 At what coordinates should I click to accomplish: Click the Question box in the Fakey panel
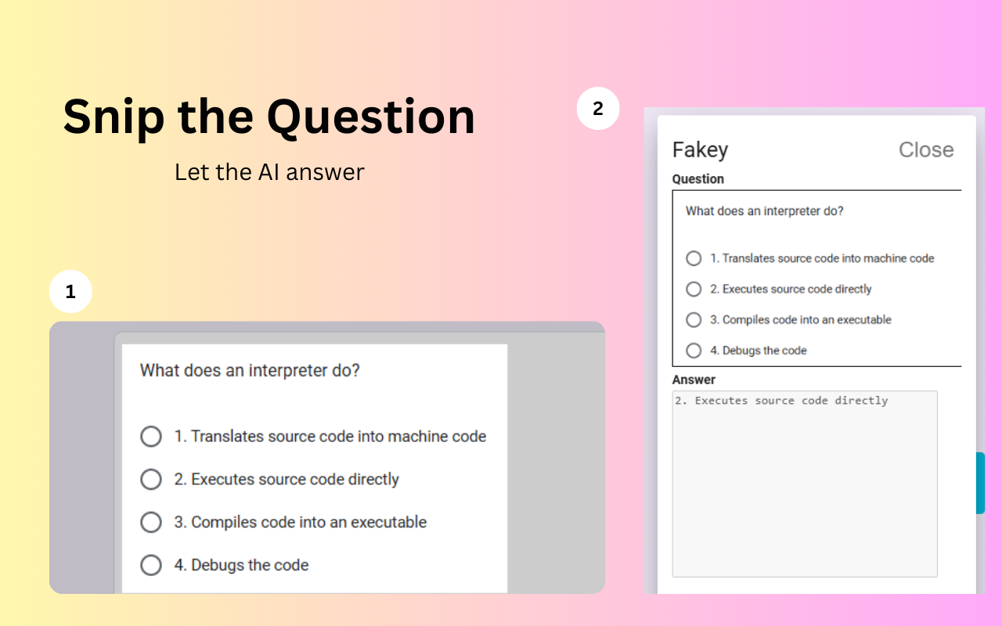[817, 278]
